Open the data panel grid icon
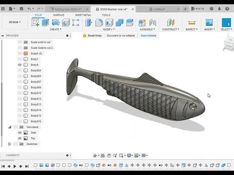The width and height of the screenshot is (234, 175). [3, 9]
